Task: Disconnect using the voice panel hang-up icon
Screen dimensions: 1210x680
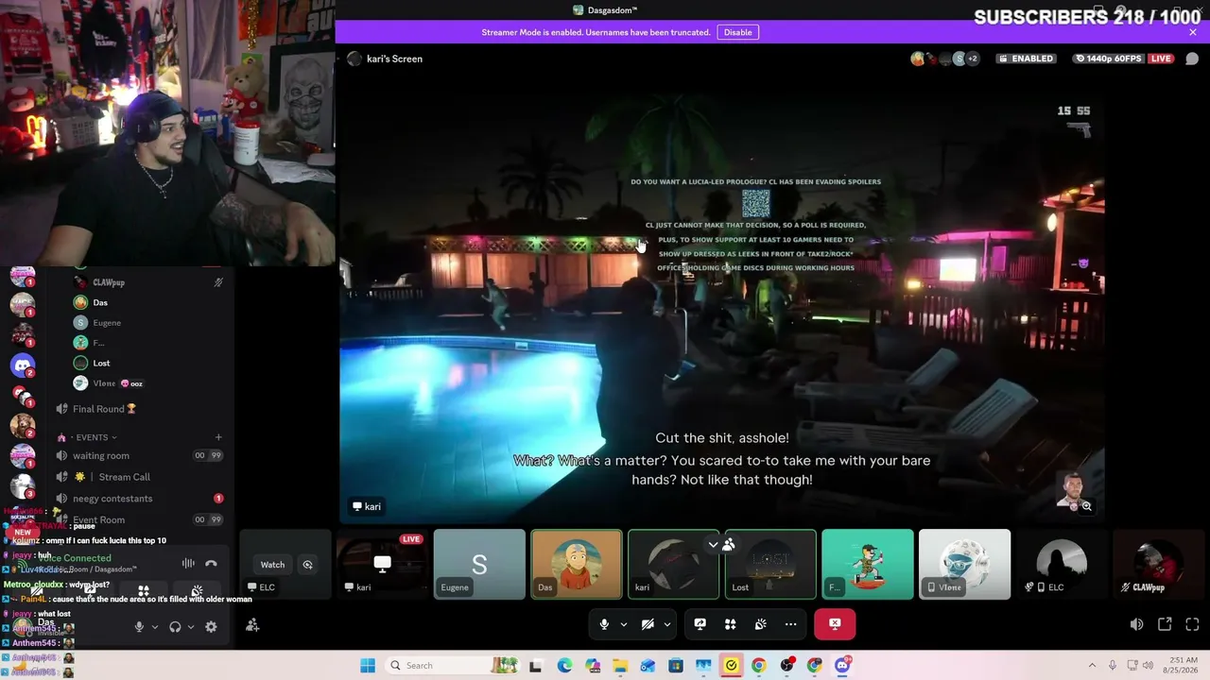Action: click(211, 564)
